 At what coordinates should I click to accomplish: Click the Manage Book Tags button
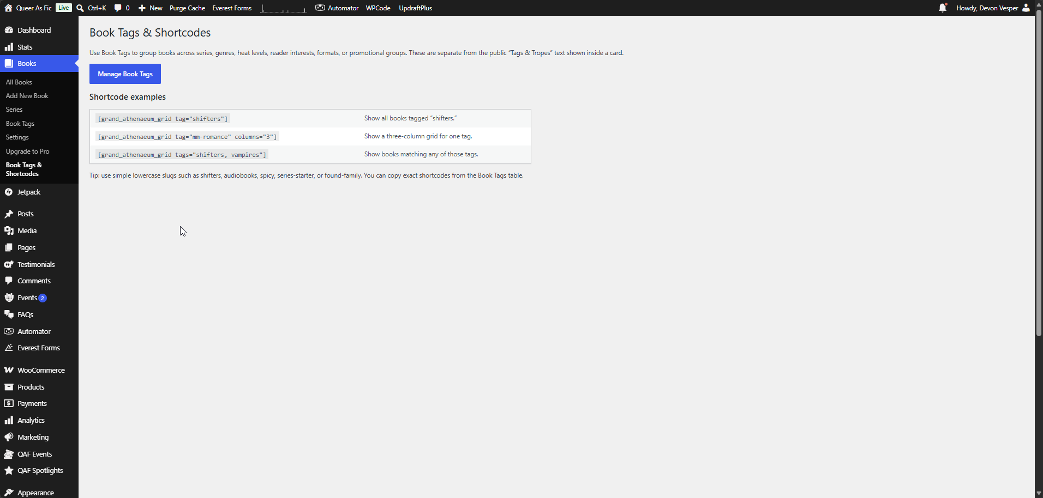[125, 74]
